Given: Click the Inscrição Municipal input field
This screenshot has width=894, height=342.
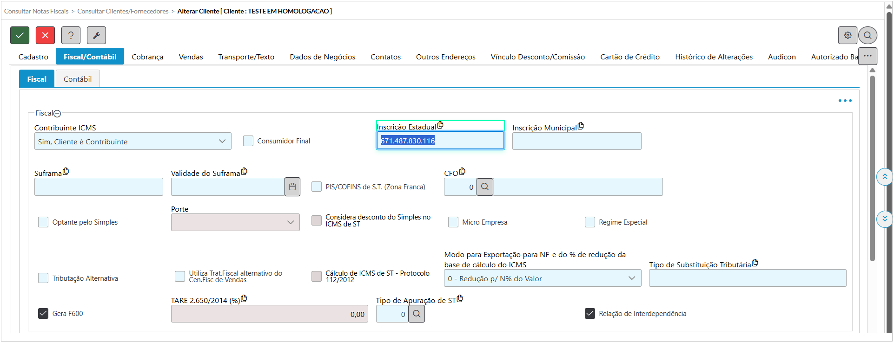Looking at the screenshot, I should tap(576, 141).
